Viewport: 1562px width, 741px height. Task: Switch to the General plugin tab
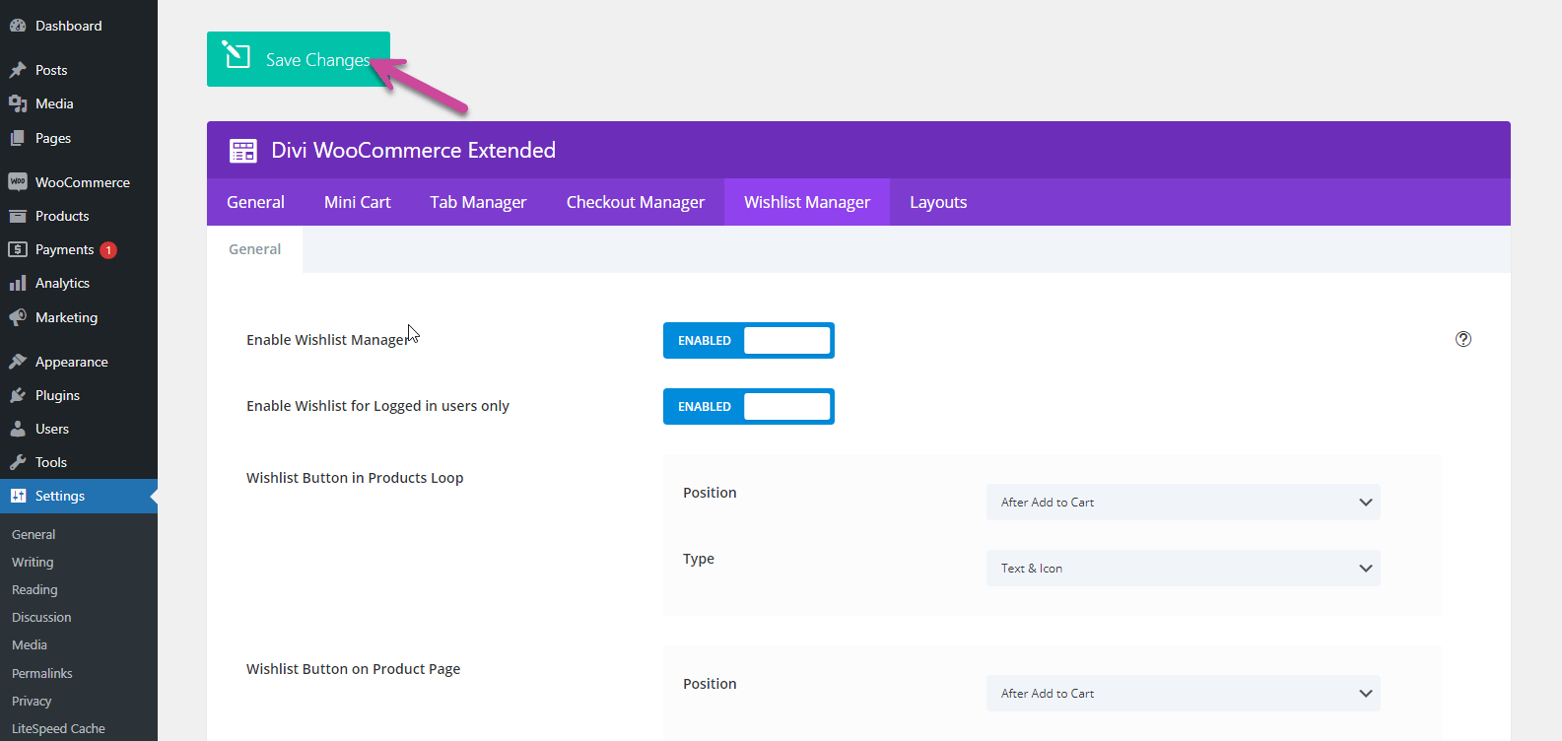(255, 202)
